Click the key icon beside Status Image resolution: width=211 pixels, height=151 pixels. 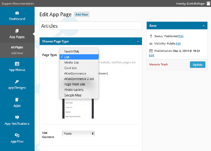[151, 36]
